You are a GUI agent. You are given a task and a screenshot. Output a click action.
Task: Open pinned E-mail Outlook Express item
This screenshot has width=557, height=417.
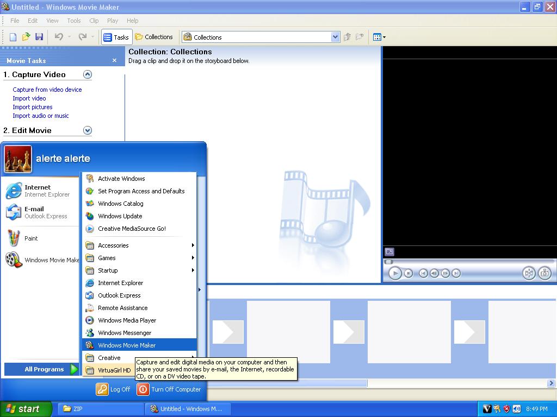pos(41,212)
